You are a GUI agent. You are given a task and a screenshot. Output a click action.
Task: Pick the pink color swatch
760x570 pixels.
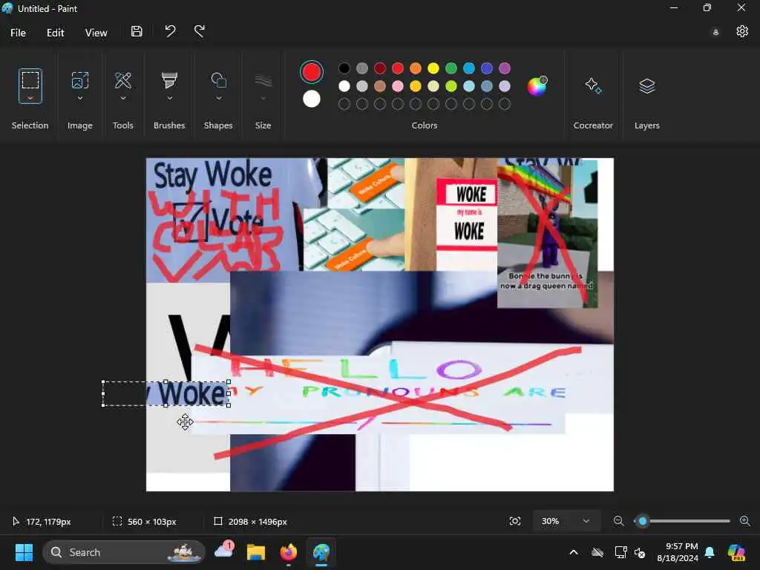tap(398, 86)
